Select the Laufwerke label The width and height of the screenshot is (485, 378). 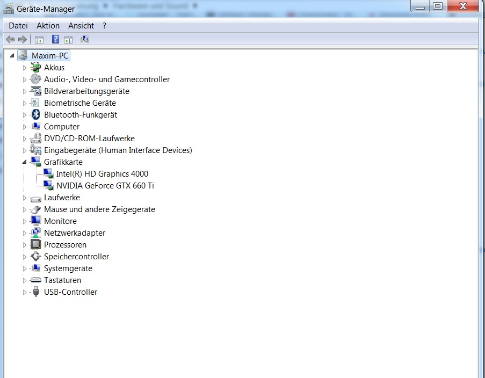tap(62, 198)
